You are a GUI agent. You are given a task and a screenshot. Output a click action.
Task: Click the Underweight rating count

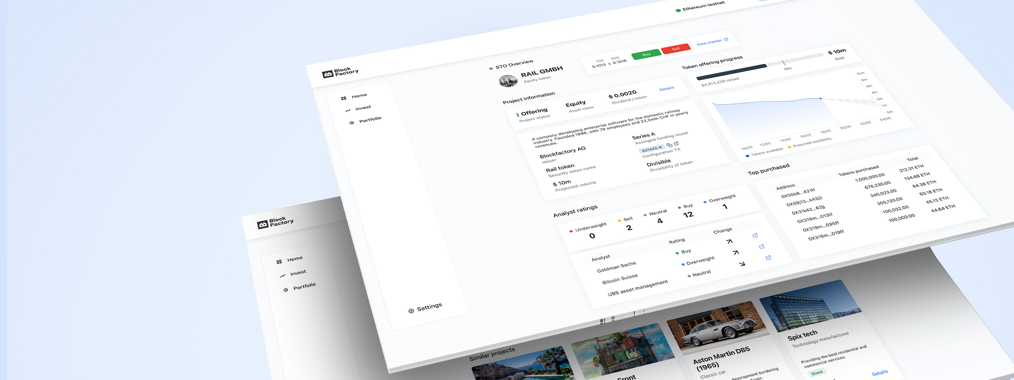(x=592, y=236)
